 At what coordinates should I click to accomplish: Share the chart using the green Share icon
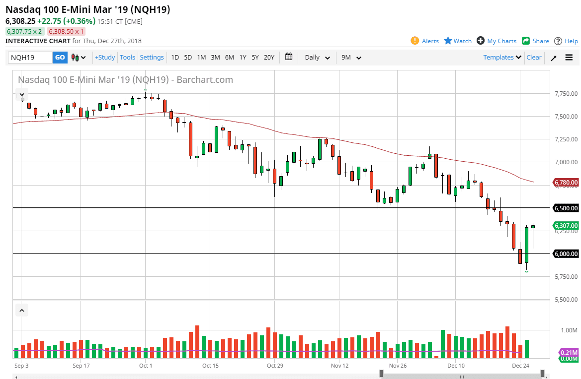[x=527, y=41]
